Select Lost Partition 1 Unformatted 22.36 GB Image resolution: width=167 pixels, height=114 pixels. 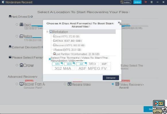click(76, 54)
